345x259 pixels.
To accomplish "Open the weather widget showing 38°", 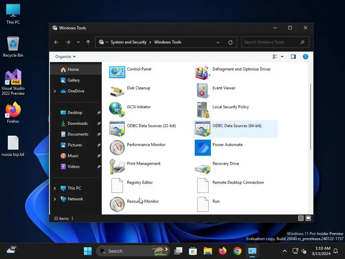I will pyautogui.click(x=11, y=250).
